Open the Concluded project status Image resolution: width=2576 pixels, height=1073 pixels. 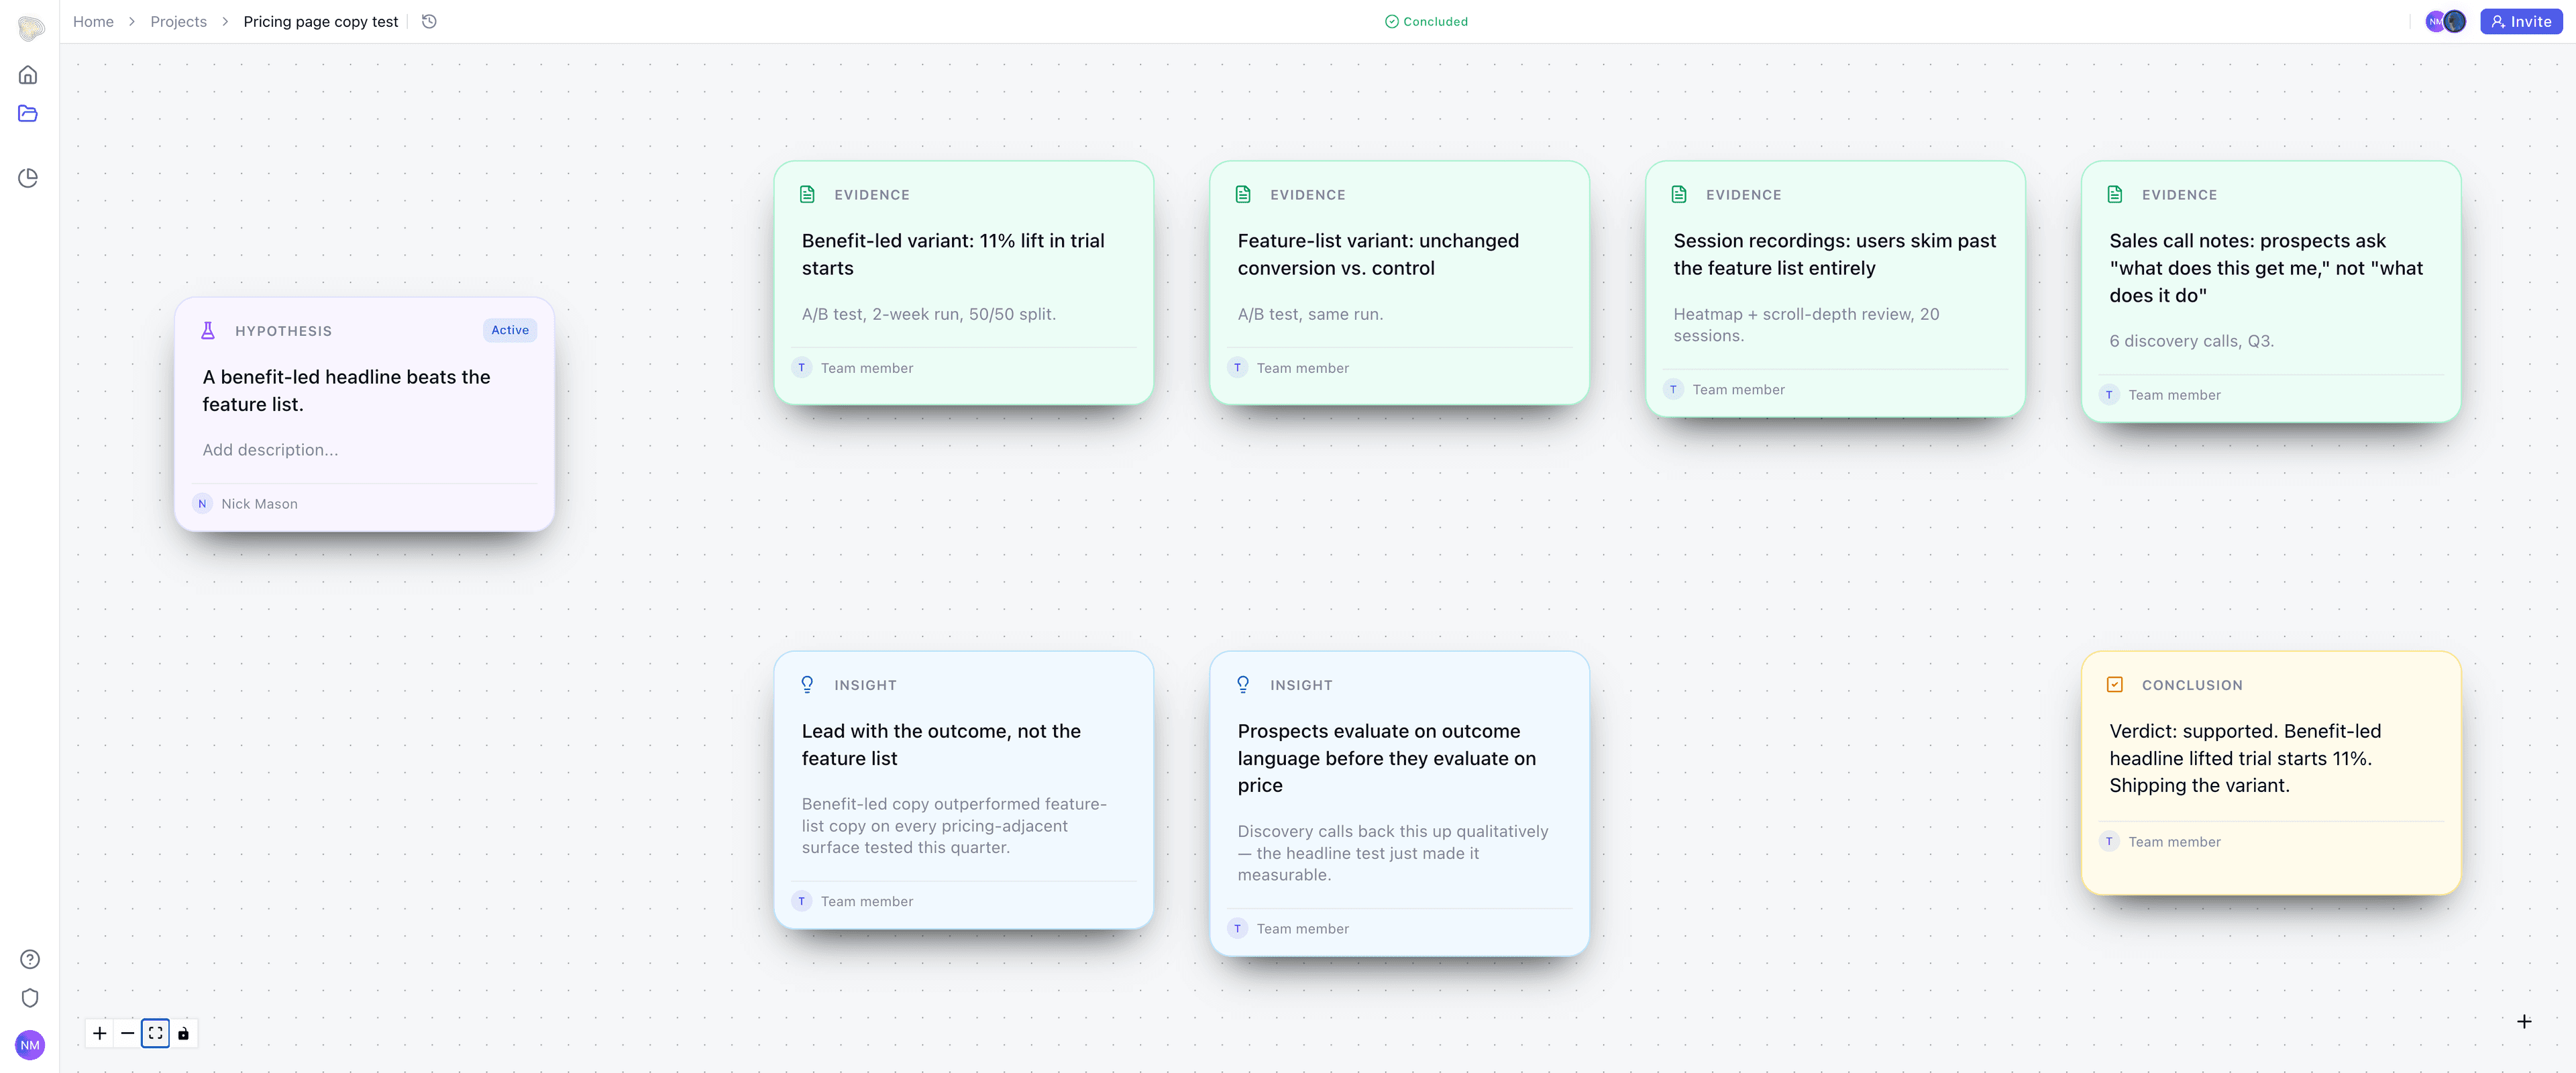tap(1426, 21)
